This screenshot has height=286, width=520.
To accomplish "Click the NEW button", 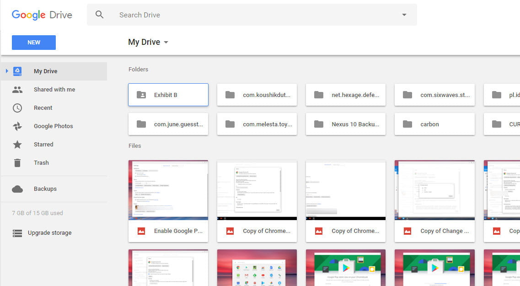I will point(33,42).
